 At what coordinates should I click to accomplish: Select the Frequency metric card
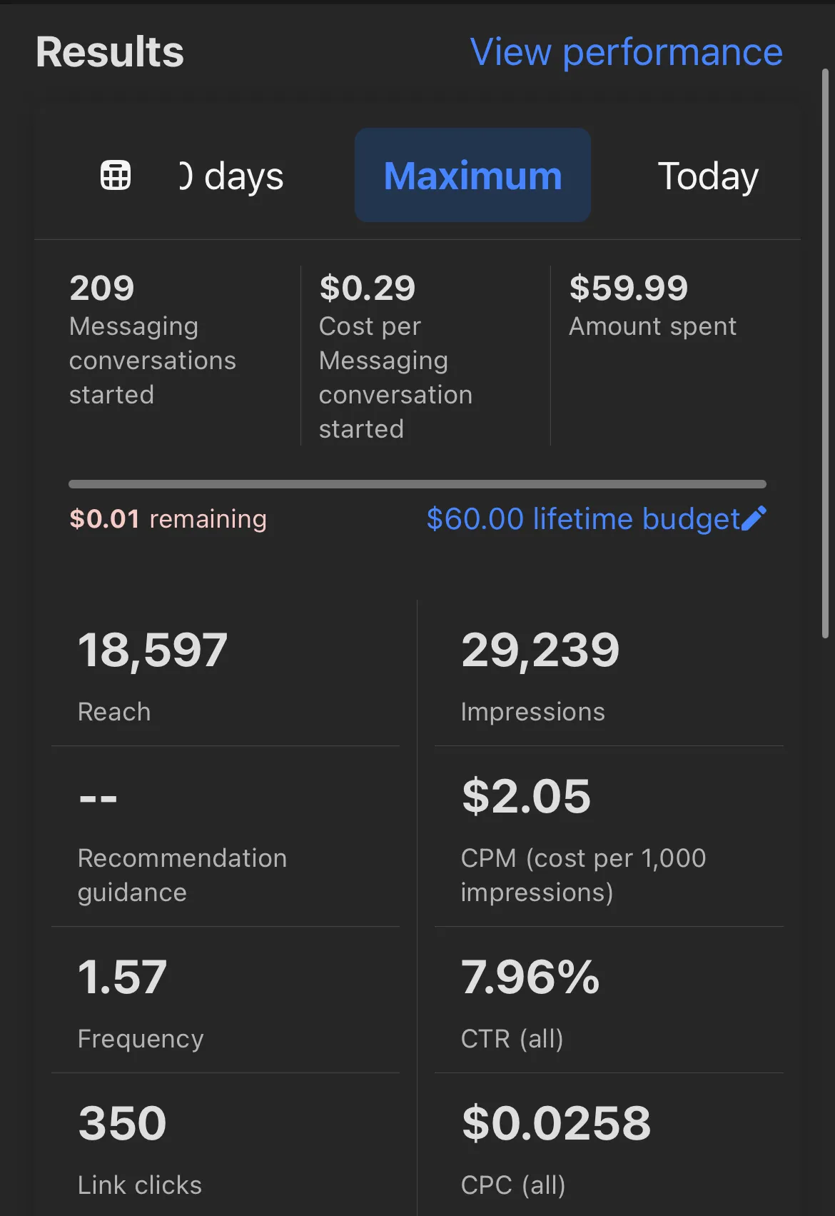tap(225, 1000)
